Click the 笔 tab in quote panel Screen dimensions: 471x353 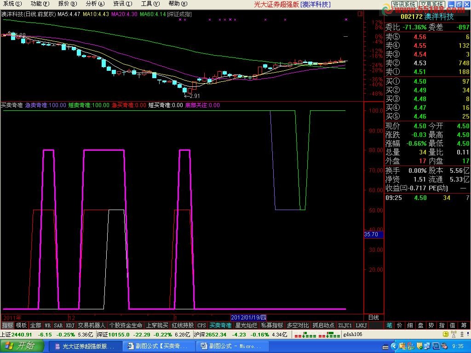tap(389, 325)
